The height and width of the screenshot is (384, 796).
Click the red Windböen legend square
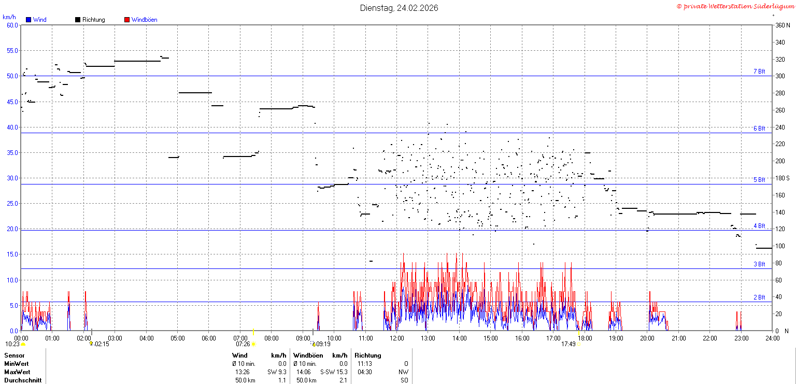pos(127,20)
